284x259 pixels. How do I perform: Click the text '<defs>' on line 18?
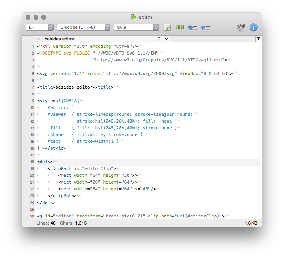point(45,162)
